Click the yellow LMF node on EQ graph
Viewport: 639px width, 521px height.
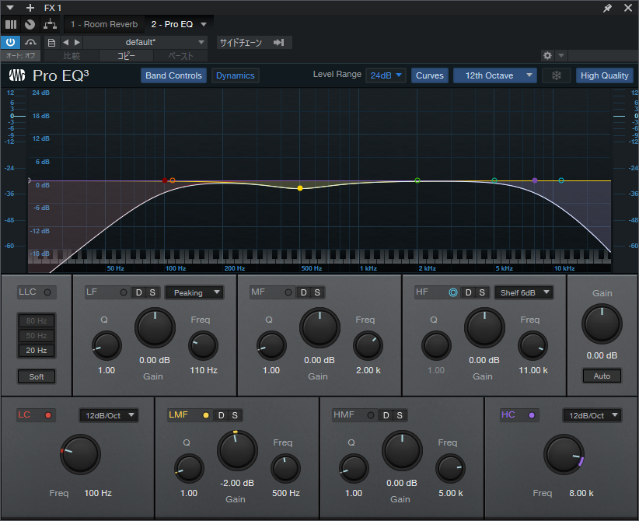[300, 188]
